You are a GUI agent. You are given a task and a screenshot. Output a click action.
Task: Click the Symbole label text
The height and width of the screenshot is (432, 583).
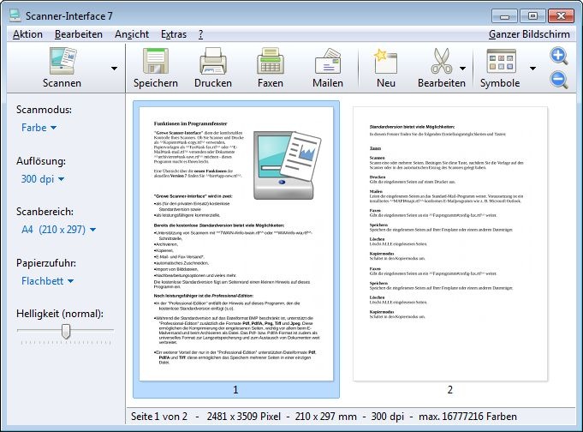500,83
